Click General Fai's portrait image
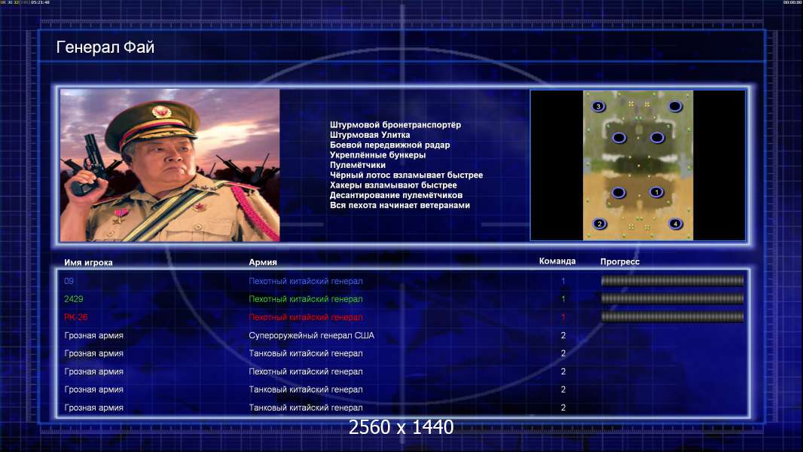Viewport: 803px width, 452px height. 170,165
